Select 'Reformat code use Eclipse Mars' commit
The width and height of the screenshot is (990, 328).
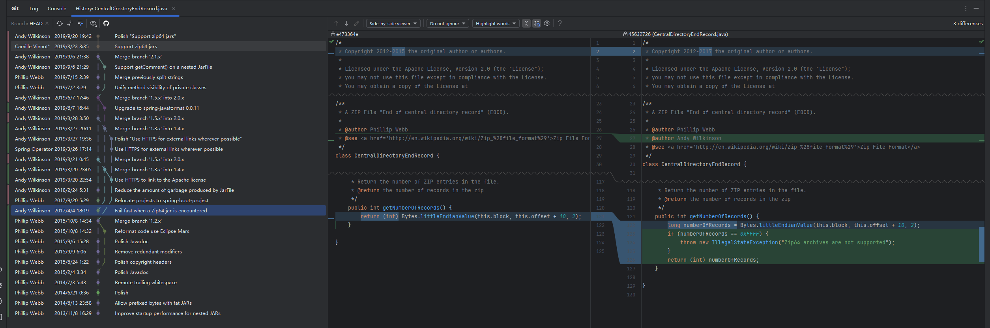(x=152, y=231)
